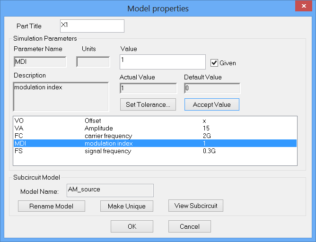
Task: Open View Subcircuit
Action: [196, 206]
